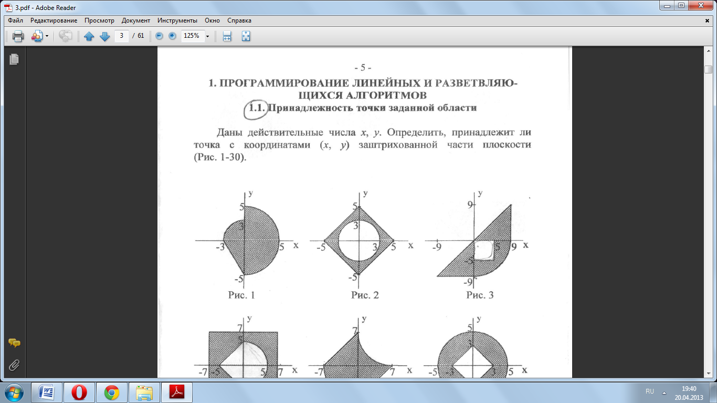Close the Adobe Reader window
Viewport: 717px width, 403px height.
tap(701, 5)
